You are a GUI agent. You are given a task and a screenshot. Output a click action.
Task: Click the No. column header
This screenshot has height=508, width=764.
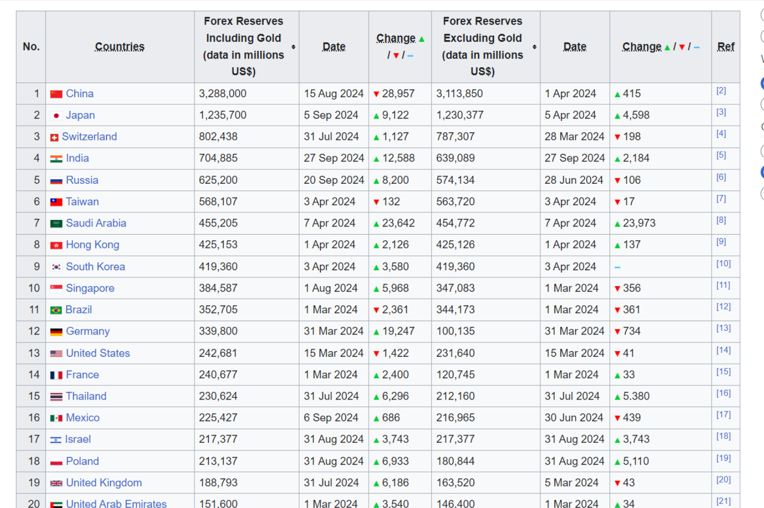[x=31, y=47]
